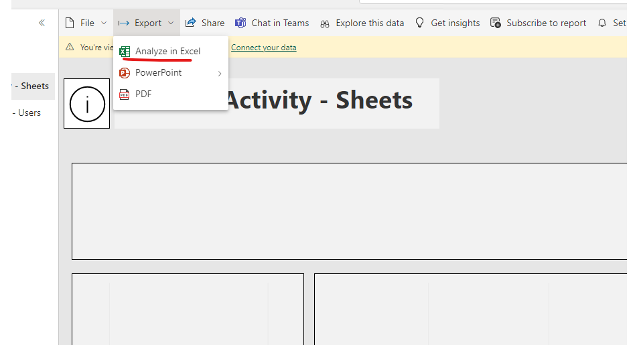This screenshot has width=633, height=345.
Task: Click Subscribe to report
Action: point(538,23)
